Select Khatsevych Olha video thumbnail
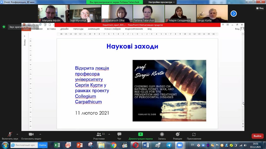Image resolution: width=266 pixels, height=149 pixels. 117,13
